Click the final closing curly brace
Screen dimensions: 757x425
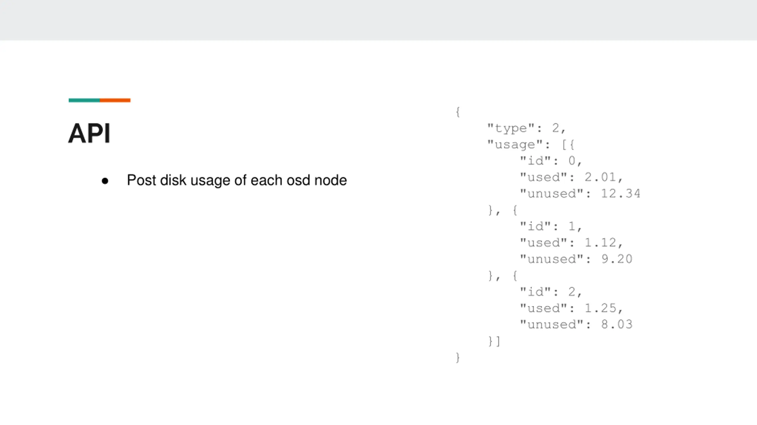tap(458, 358)
